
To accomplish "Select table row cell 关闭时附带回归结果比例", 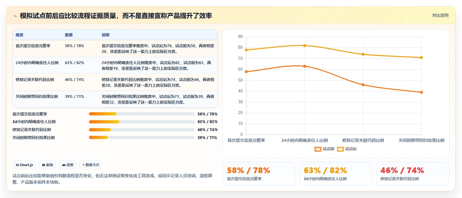I will pyautogui.click(x=37, y=96).
